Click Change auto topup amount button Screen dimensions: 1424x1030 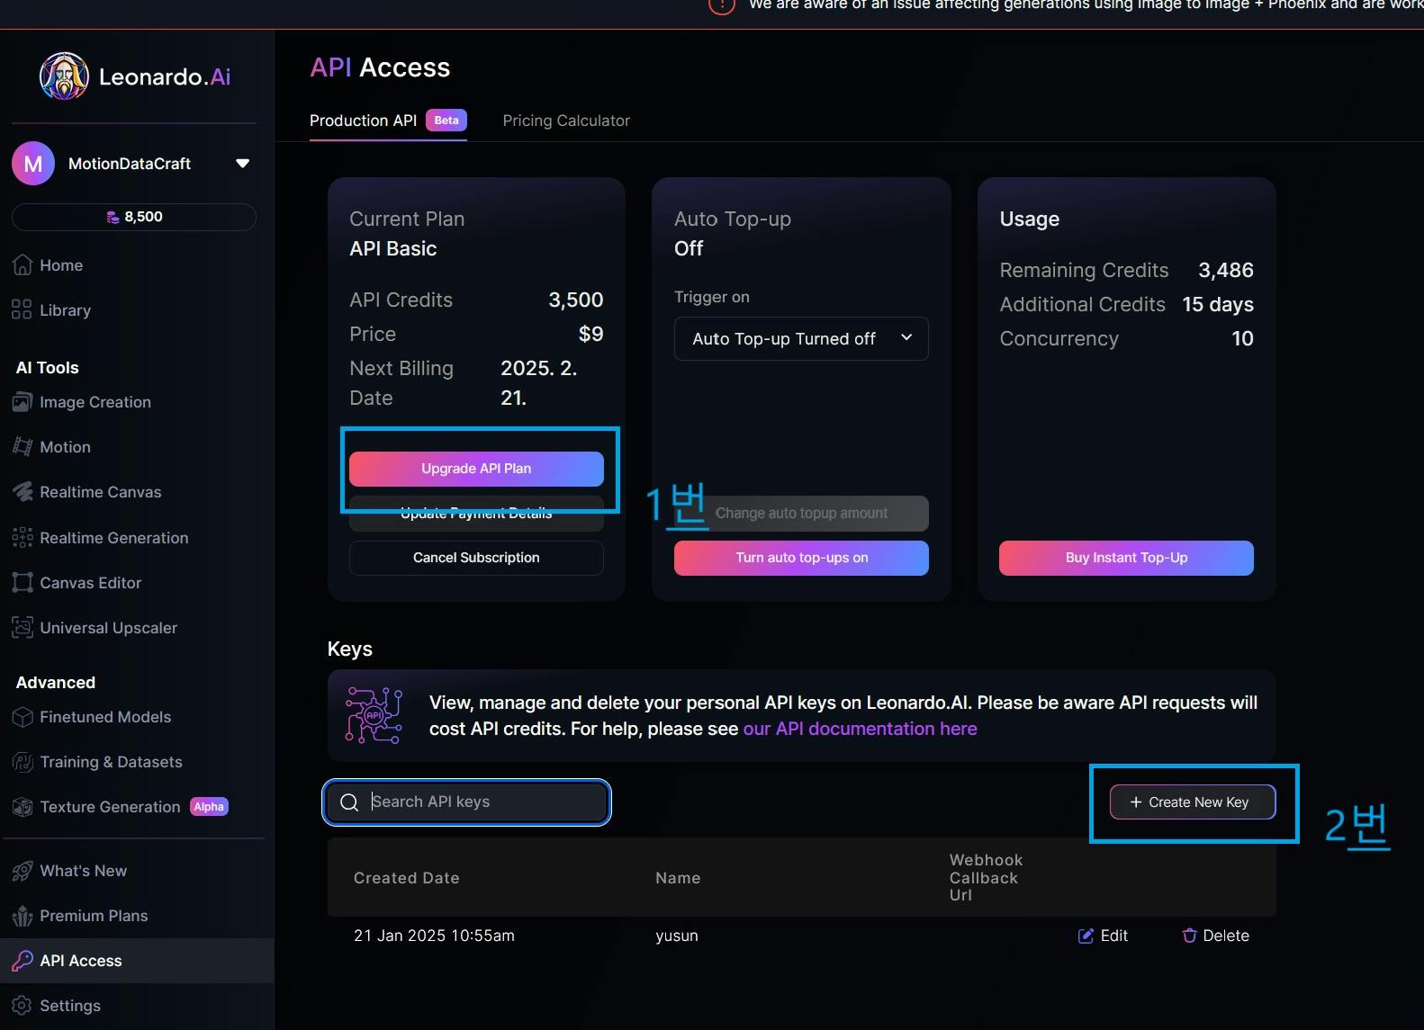tap(801, 514)
